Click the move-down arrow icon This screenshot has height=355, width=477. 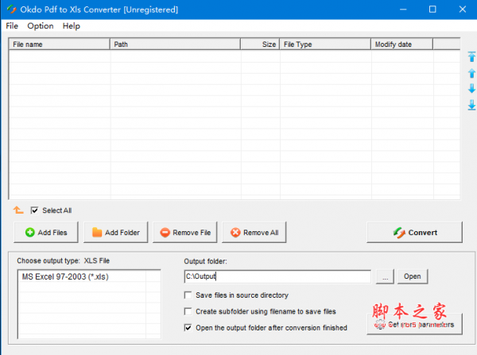pos(471,88)
